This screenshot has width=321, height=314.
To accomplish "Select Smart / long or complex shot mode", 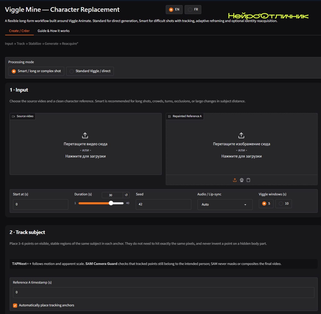I will [36, 71].
